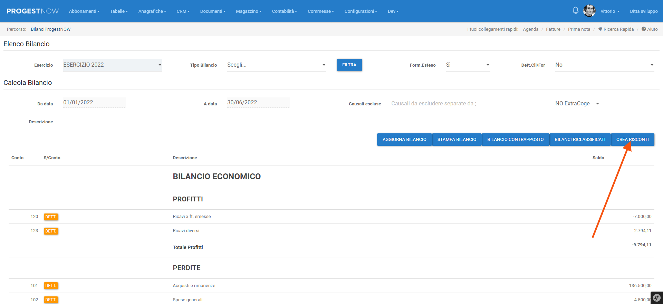Click the BILANCIO CONTRAPPOSTO button

[516, 140]
